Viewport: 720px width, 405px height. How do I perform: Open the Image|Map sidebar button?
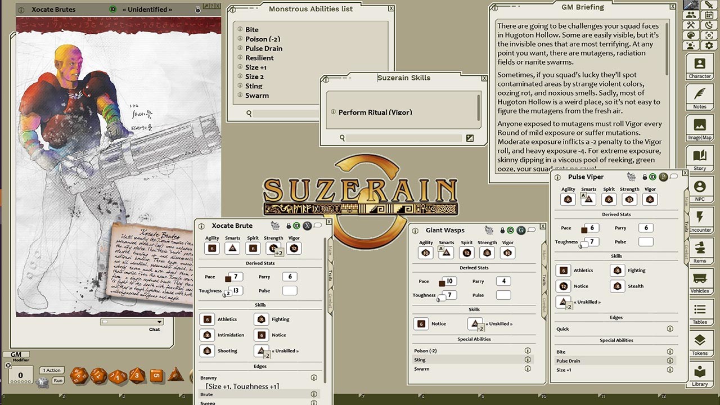click(x=699, y=128)
